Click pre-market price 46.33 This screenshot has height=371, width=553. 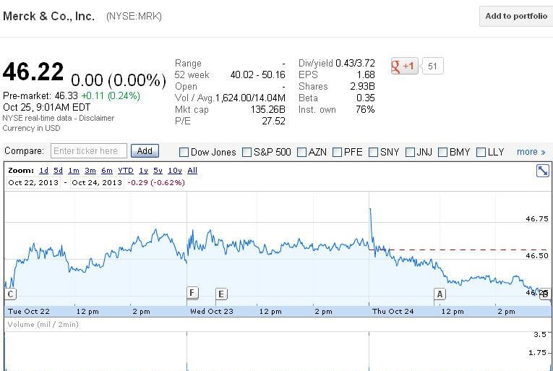click(x=66, y=95)
